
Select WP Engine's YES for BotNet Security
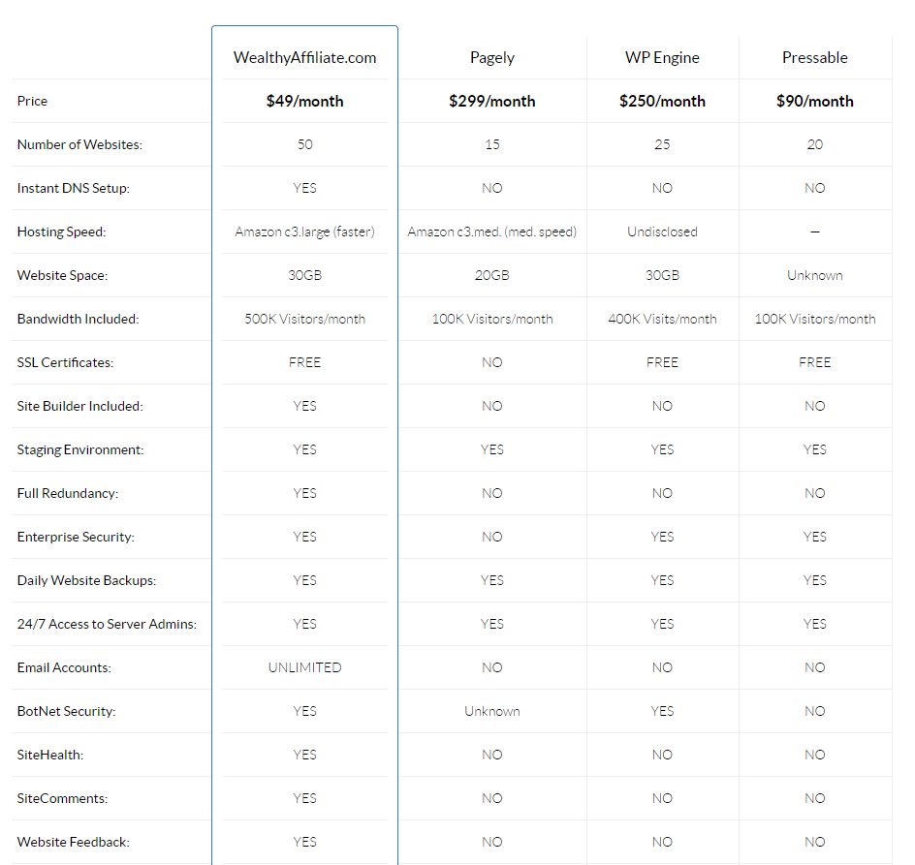point(662,712)
